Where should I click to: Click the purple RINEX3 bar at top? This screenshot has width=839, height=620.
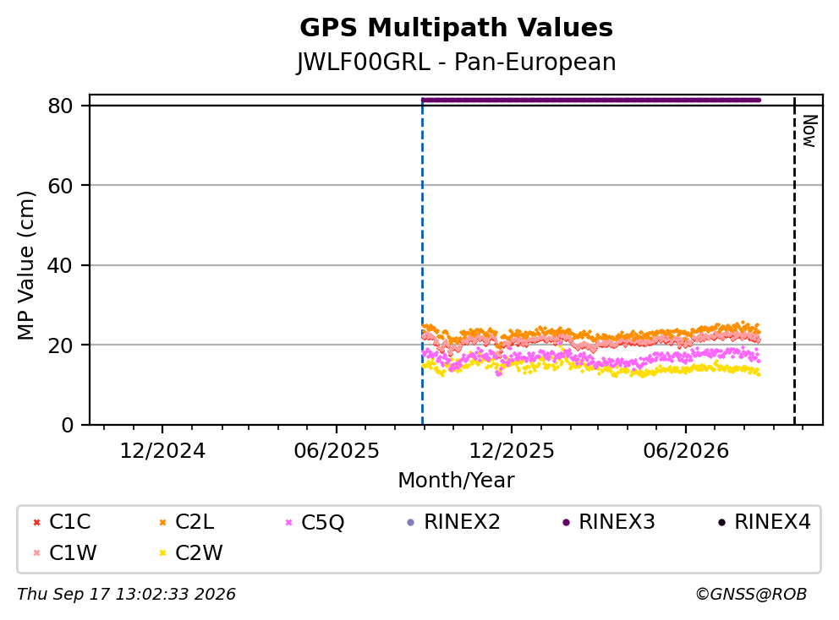coord(590,100)
